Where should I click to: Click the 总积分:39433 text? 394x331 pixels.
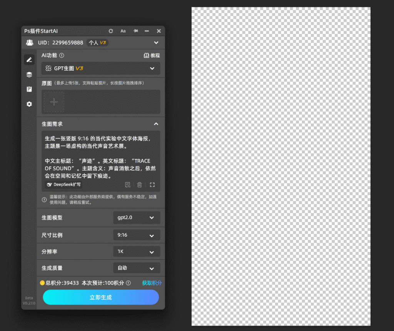(x=62, y=283)
